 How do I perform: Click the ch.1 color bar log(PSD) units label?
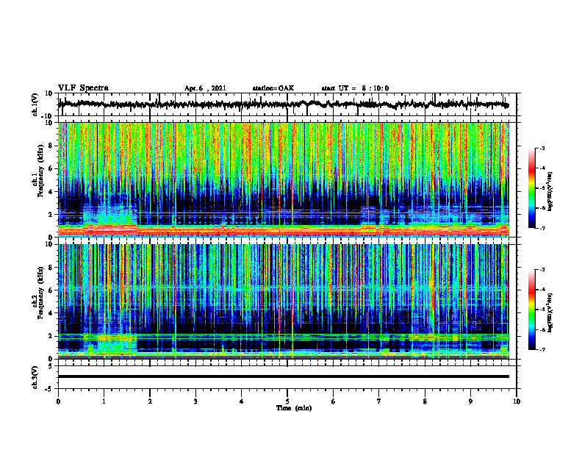[551, 192]
